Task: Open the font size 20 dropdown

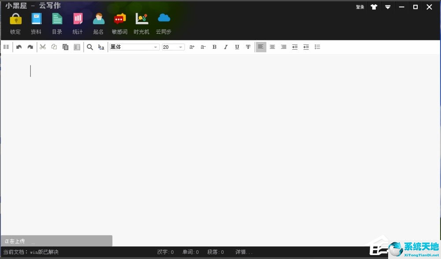Action: 180,47
